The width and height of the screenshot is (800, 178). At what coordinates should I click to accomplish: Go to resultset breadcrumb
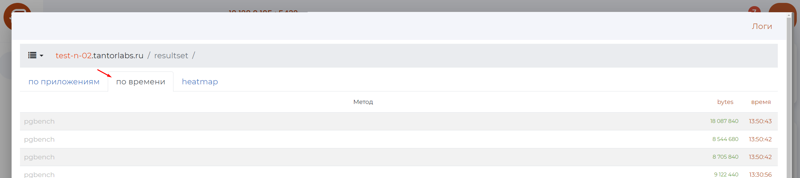[171, 56]
